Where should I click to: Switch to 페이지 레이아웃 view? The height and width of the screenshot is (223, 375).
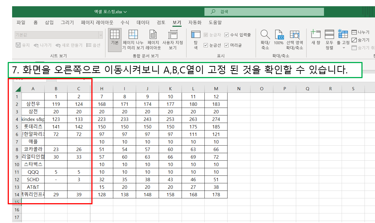(x=153, y=40)
